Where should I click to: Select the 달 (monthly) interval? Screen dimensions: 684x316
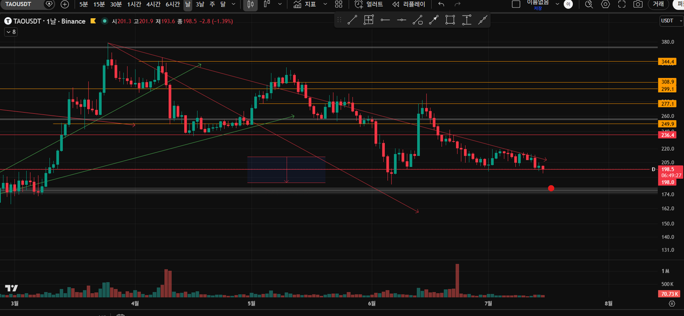223,4
